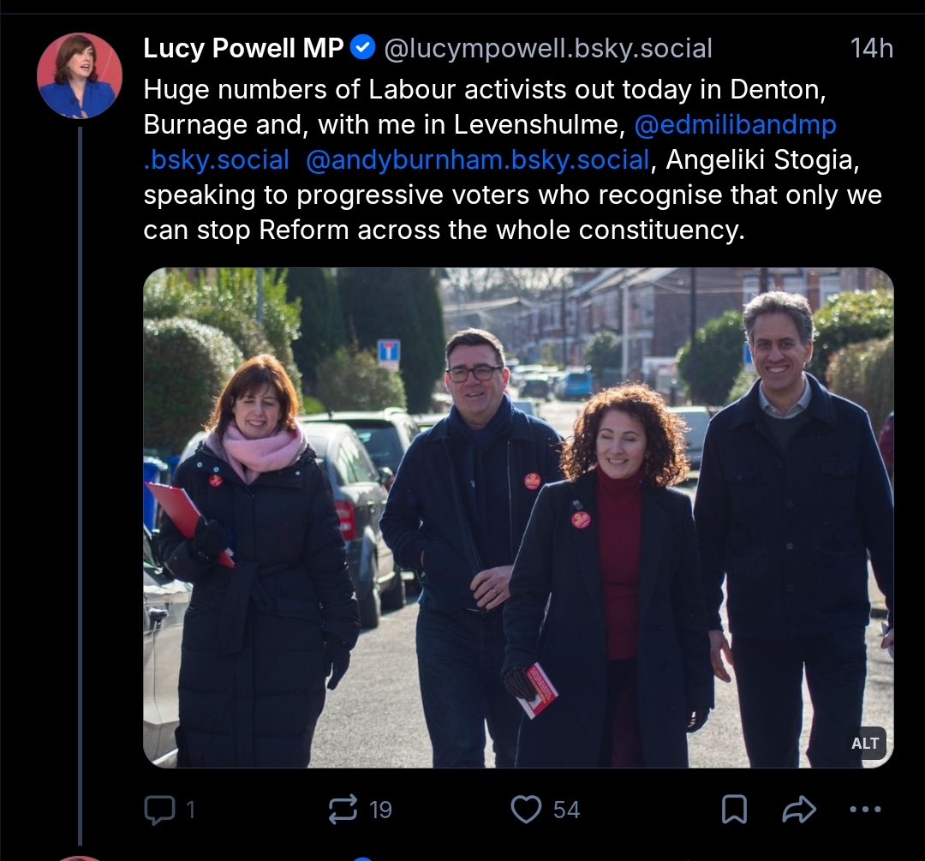Click the vertical thread line below avatar
Screen dimensions: 925x861
click(81, 485)
